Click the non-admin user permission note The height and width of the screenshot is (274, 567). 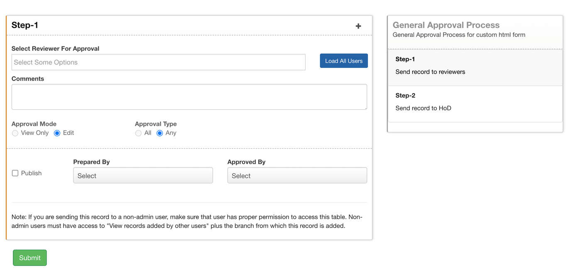pyautogui.click(x=187, y=221)
